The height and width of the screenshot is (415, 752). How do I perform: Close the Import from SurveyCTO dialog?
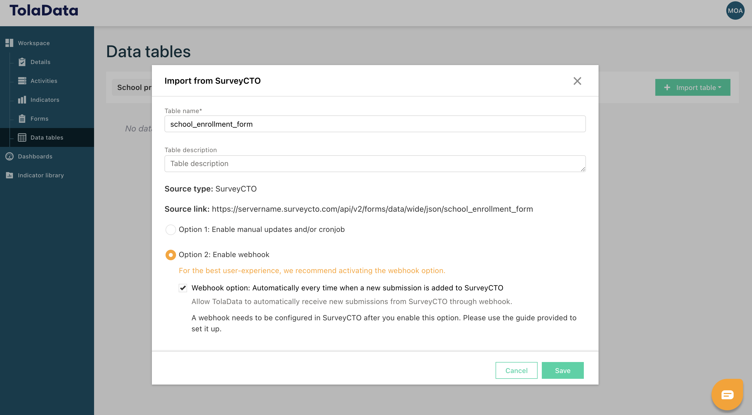pos(577,81)
